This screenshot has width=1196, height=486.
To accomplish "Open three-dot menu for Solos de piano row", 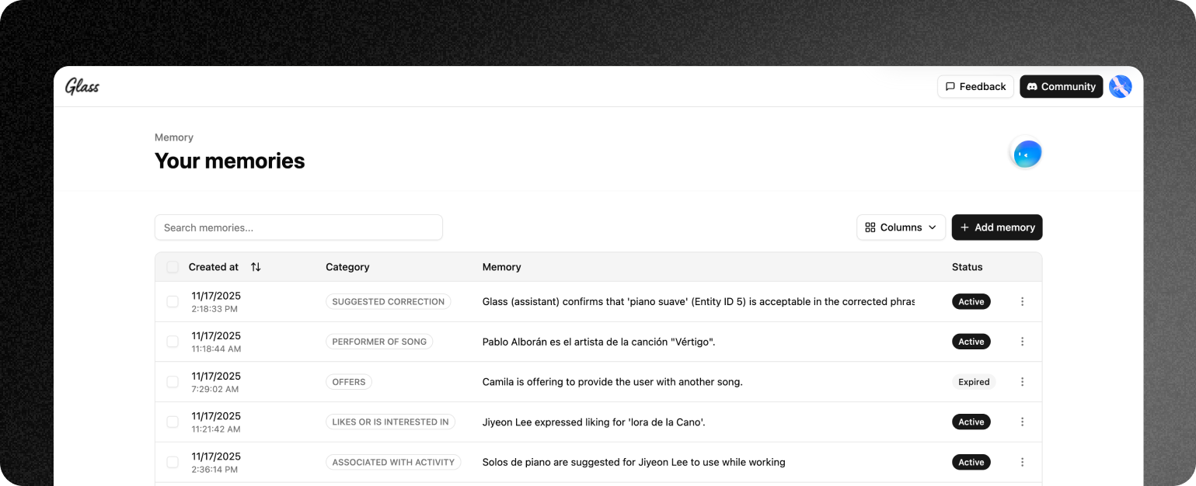I will tap(1022, 462).
